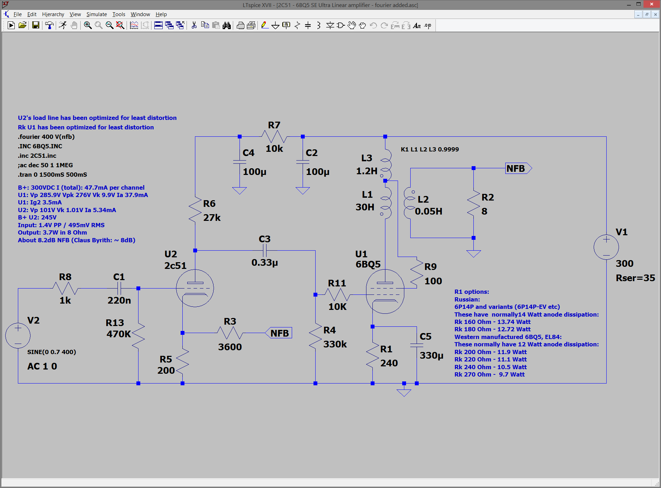This screenshot has height=488, width=661.
Task: Click the New Schematic toolbar icon
Action: 11,25
